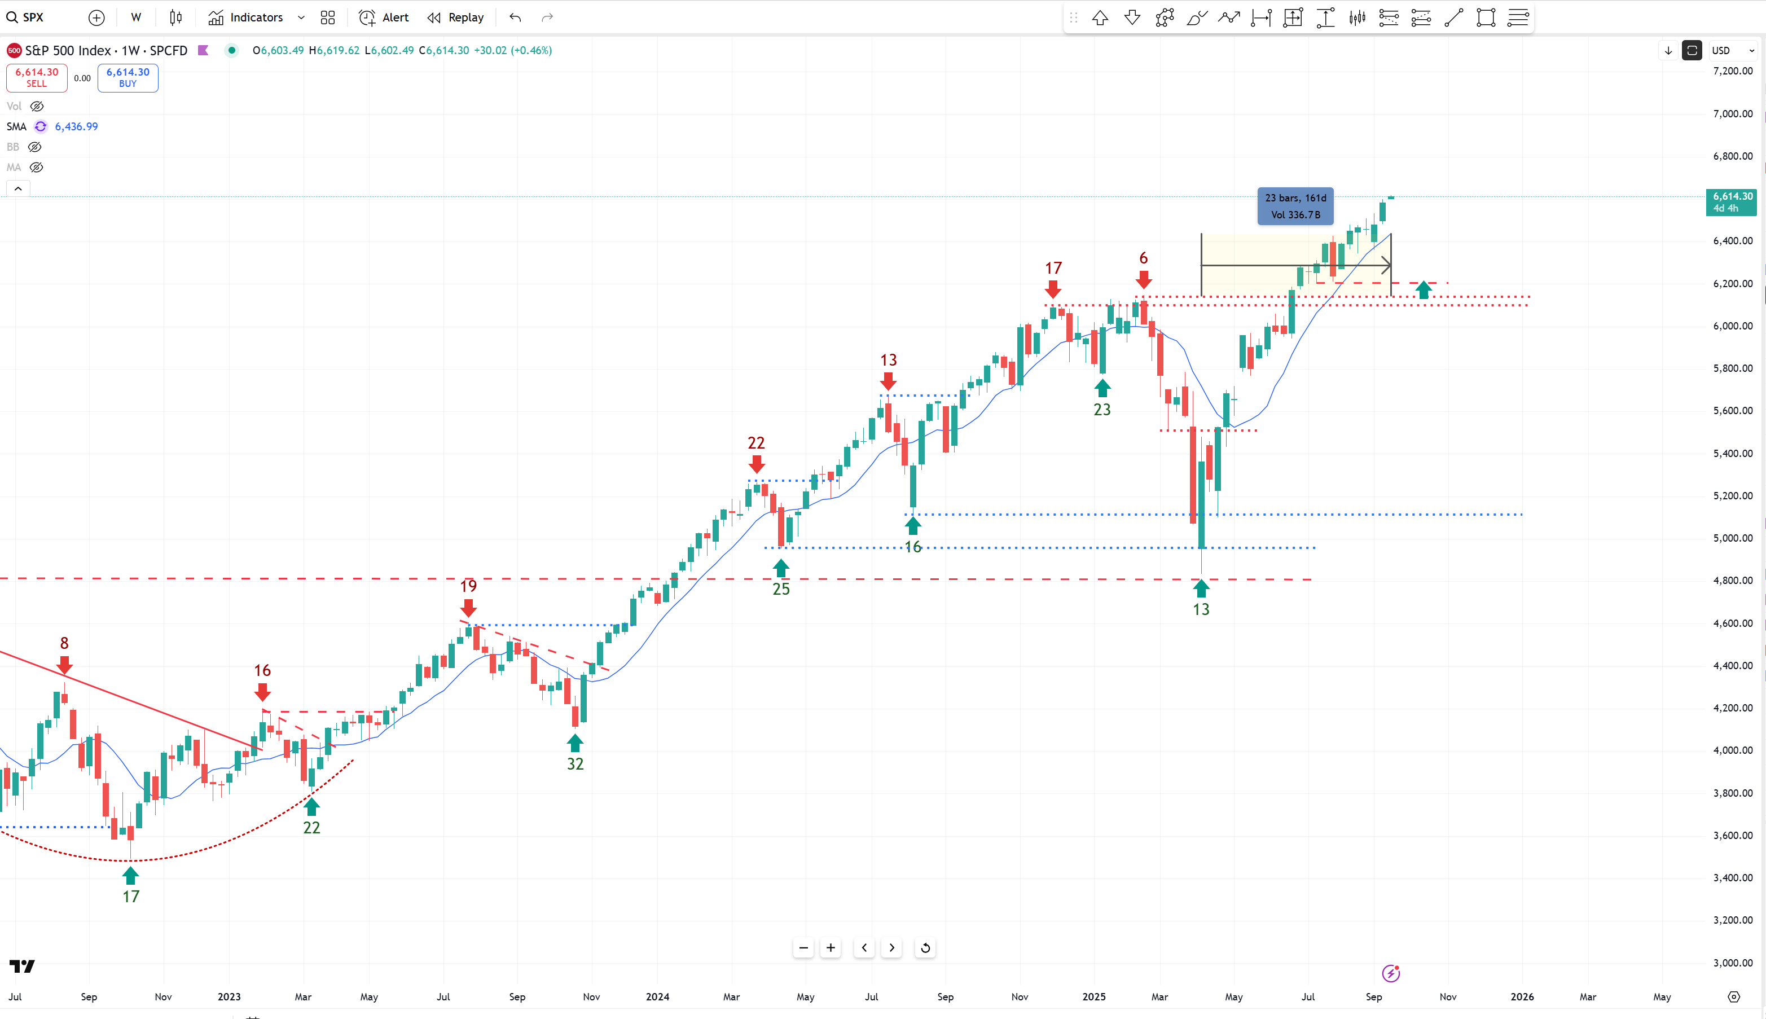Click the 7,000.00 price scale label
This screenshot has width=1766, height=1019.
1732,113
